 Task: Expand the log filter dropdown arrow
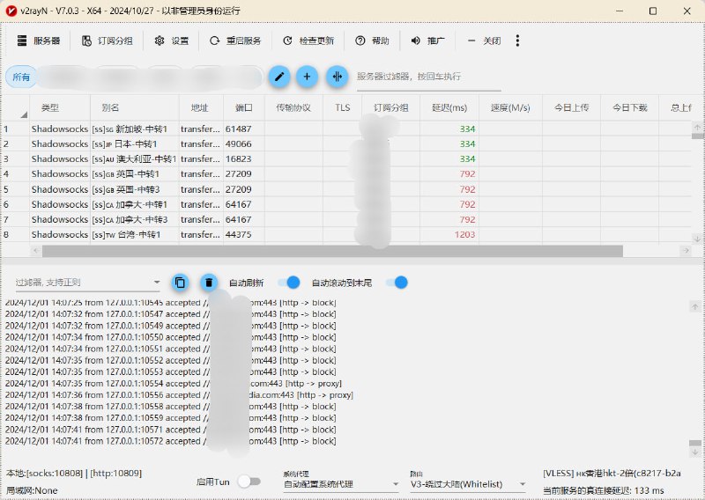tap(157, 283)
